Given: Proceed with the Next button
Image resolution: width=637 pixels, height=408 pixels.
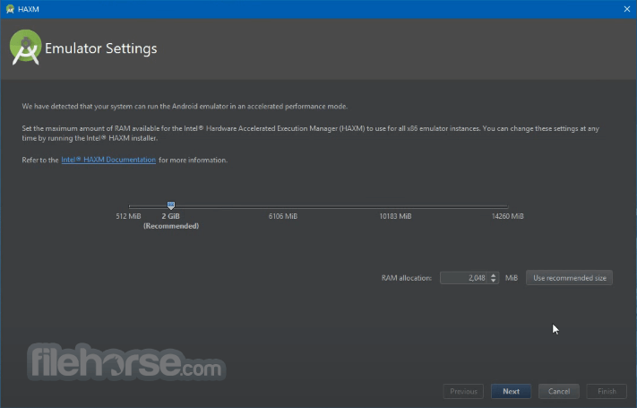Looking at the screenshot, I should coord(511,391).
